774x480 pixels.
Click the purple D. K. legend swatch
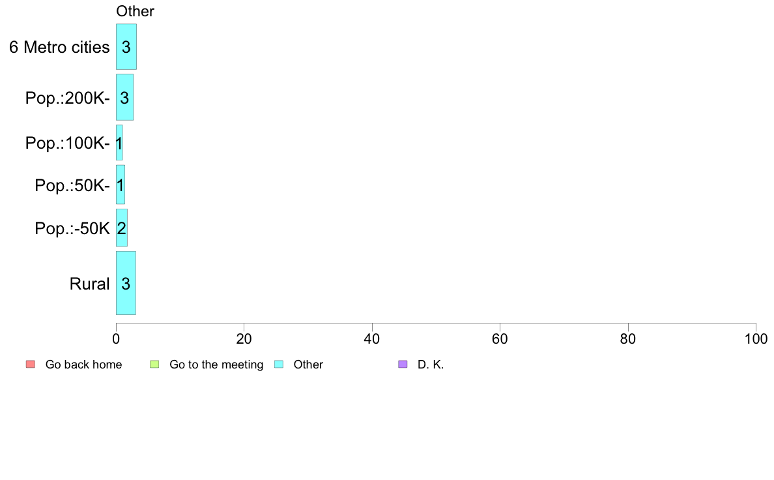click(x=403, y=365)
